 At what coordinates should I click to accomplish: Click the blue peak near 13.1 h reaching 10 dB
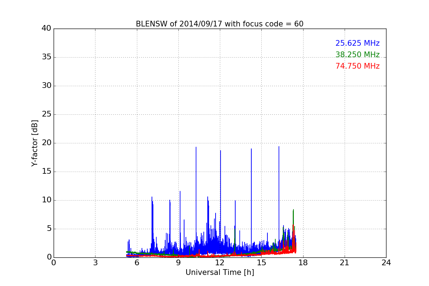[x=235, y=201]
